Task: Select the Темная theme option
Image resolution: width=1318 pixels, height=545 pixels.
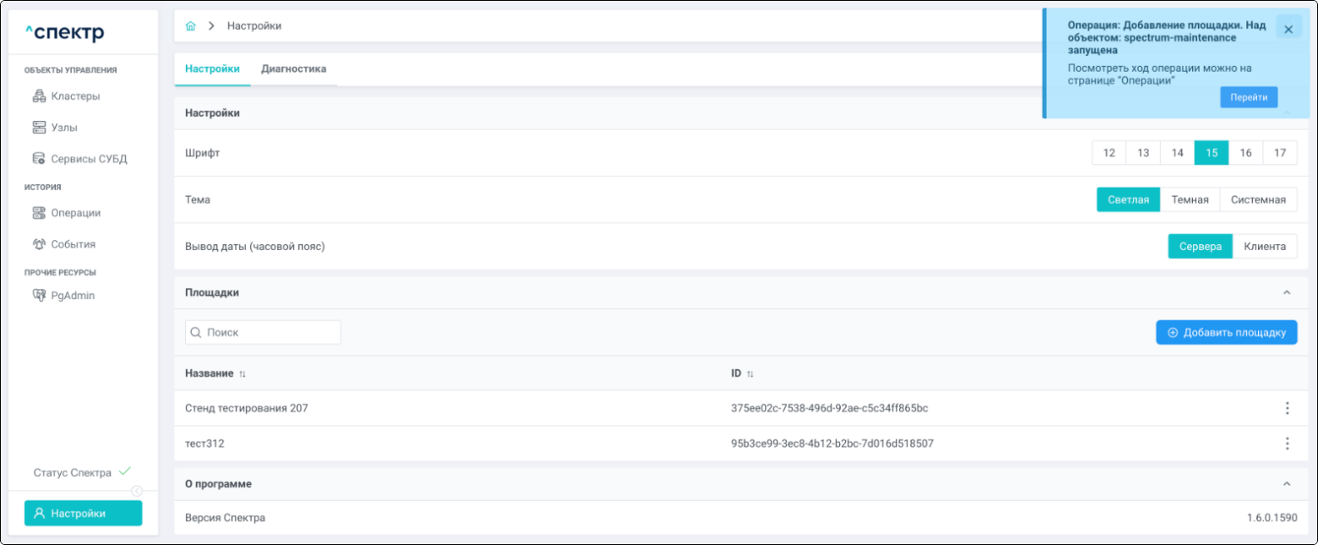Action: pos(1189,200)
